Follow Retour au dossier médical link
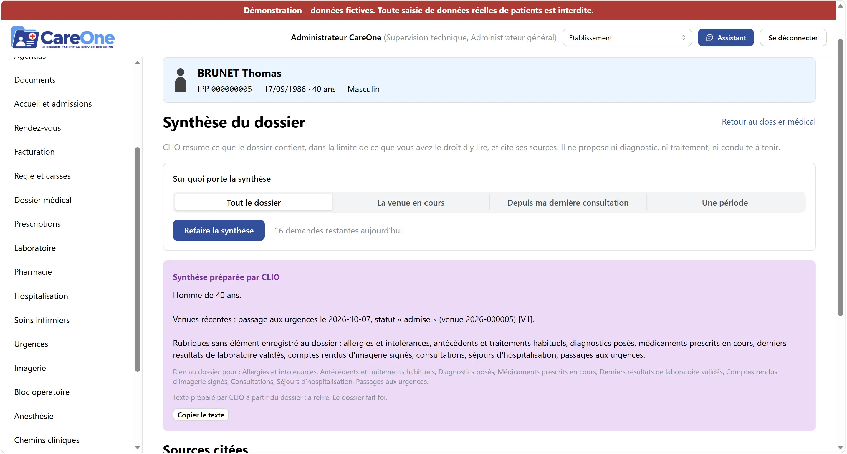Screen dimensions: 847x454 [x=768, y=122]
